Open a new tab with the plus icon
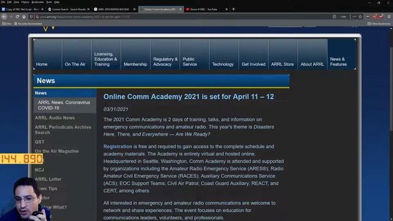The image size is (393, 221). [x=233, y=9]
